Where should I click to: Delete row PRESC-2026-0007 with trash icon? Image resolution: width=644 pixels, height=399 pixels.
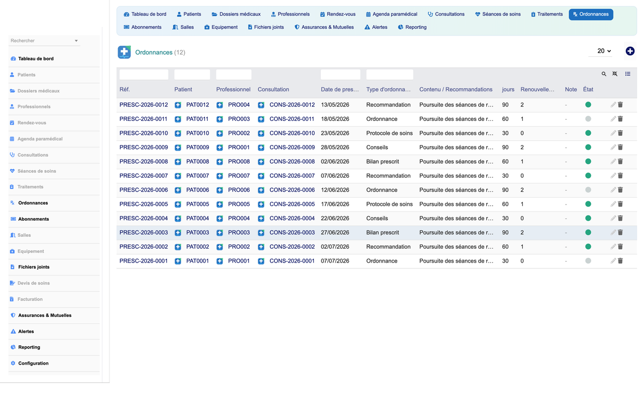coord(620,176)
